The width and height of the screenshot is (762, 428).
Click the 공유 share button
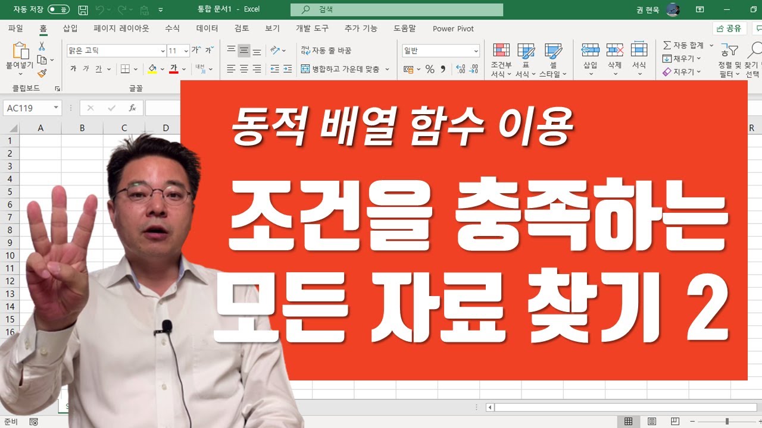[x=729, y=29]
